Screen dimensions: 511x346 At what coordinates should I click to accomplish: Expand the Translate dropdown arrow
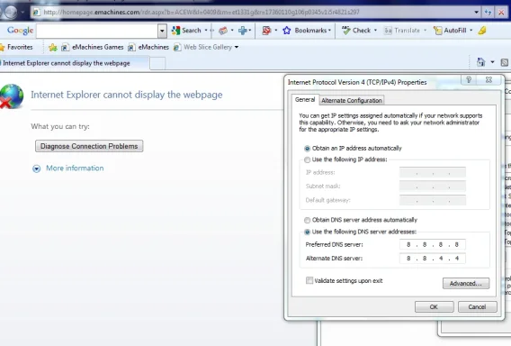tap(425, 31)
